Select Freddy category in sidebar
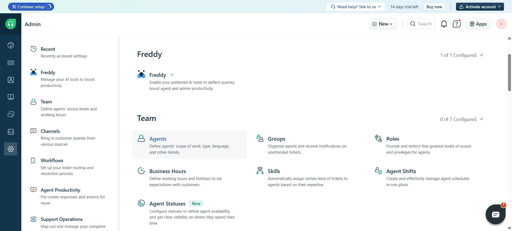Screen dimensions: 512x231 (67, 79)
